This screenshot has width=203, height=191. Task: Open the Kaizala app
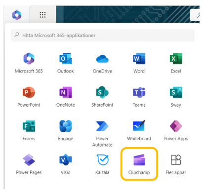(102, 164)
